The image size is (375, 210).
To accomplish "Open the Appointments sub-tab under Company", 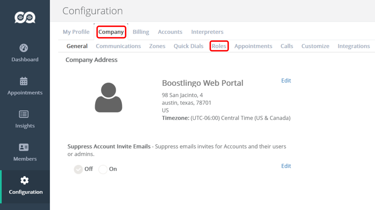I will (x=253, y=46).
